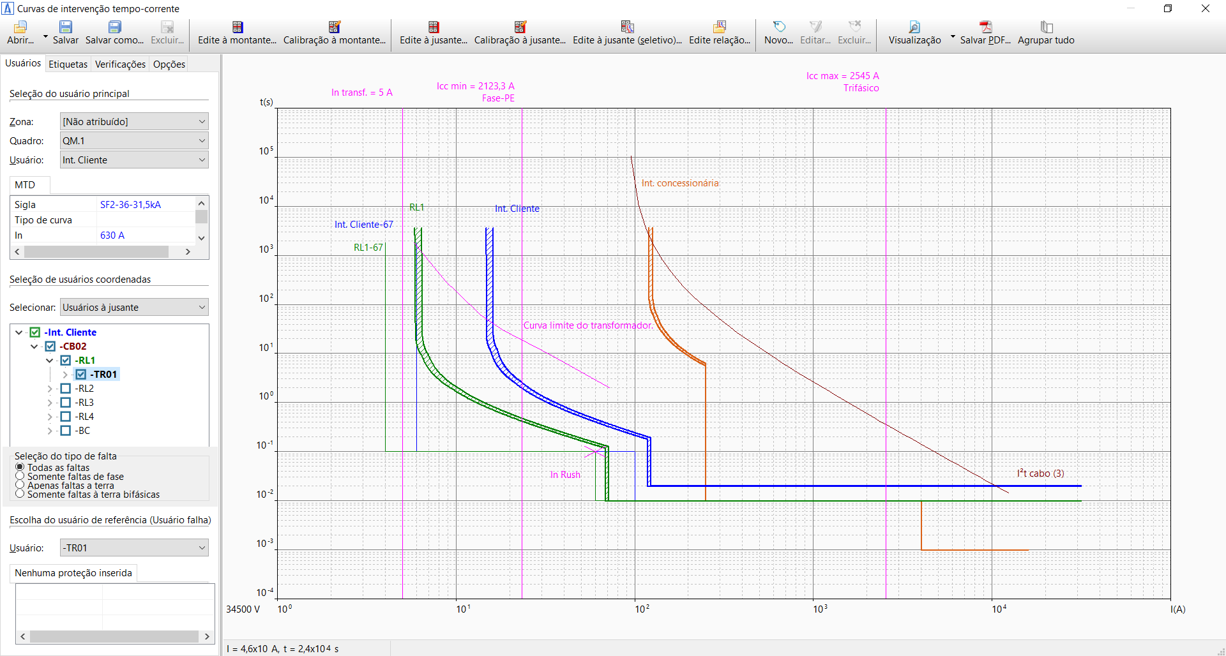Export with Salvar PDF icon
Viewport: 1226px width, 656px height.
click(x=985, y=27)
